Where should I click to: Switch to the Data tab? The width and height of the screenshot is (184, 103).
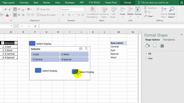pos(36,3)
